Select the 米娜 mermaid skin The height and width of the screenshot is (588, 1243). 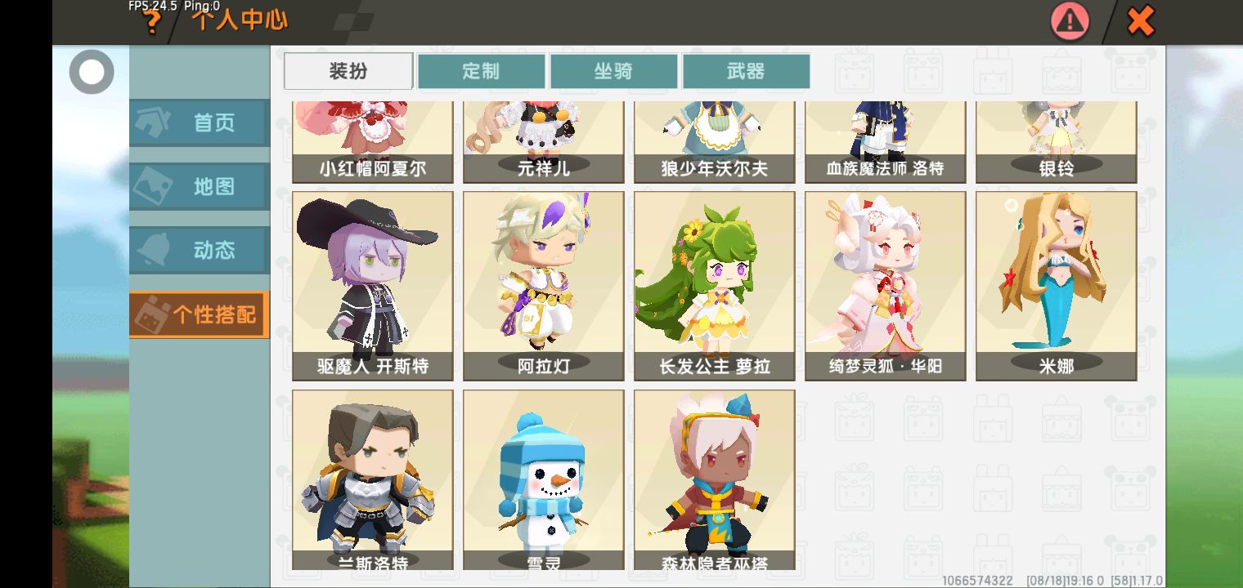1057,286
